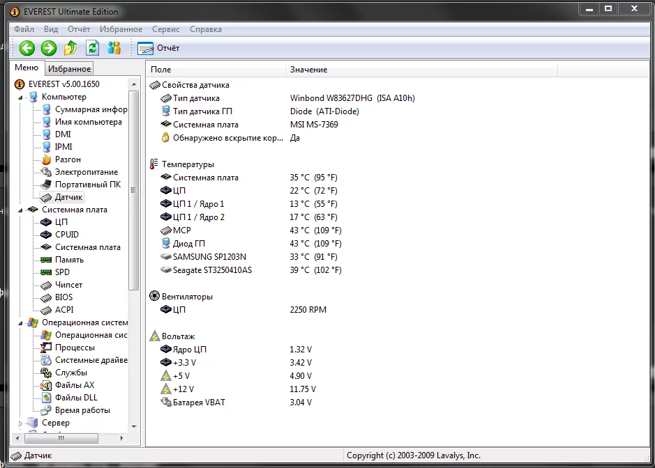Click the ЦП chip icon in tree
Screen dimensions: 655x468
click(x=46, y=222)
